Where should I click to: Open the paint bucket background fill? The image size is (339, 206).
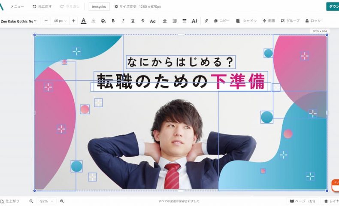(103, 21)
